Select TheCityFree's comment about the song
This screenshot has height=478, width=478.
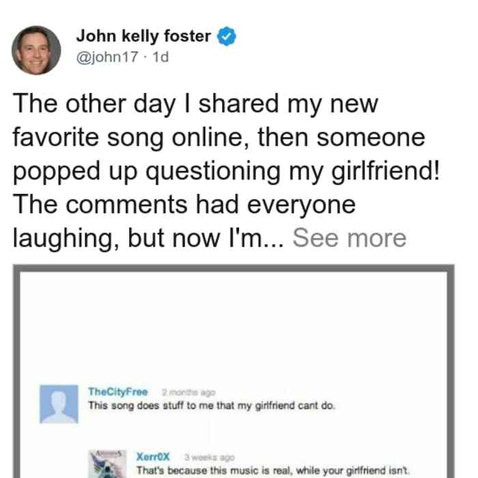coord(211,406)
